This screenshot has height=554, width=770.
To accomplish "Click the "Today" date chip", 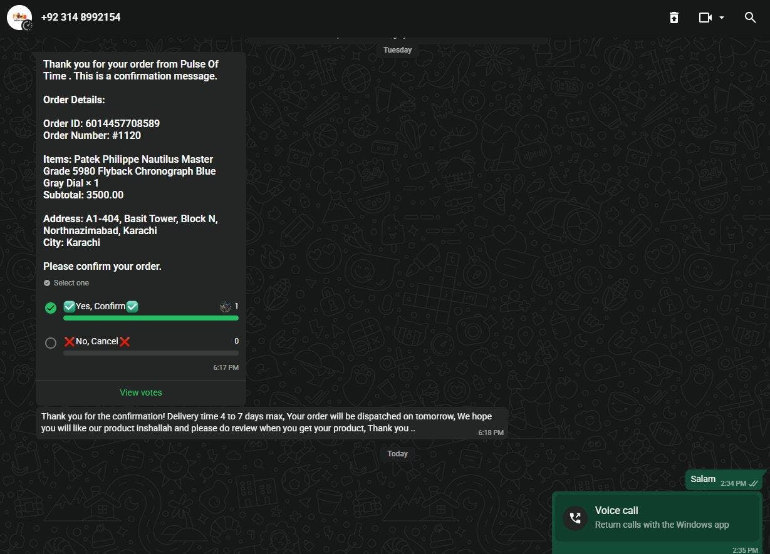I will (x=397, y=454).
